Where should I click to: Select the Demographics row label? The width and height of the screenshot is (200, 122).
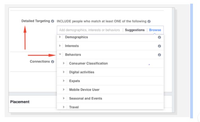76,37
